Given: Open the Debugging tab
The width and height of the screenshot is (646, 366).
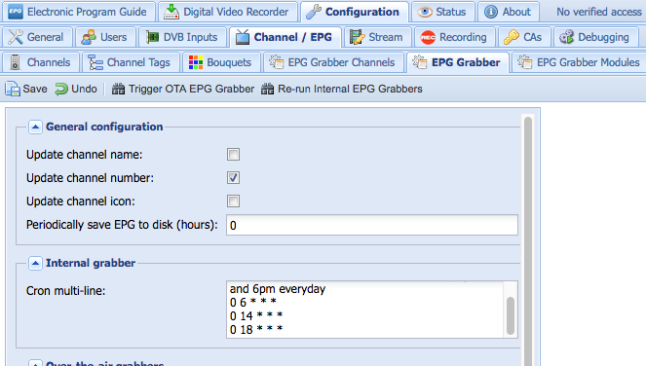Looking at the screenshot, I should pos(595,37).
